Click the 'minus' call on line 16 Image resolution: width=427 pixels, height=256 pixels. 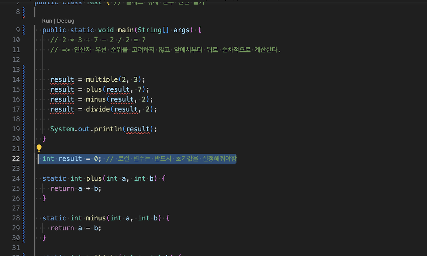96,99
